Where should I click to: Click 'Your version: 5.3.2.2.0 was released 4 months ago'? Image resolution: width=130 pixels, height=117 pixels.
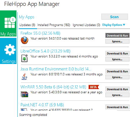click(64, 56)
